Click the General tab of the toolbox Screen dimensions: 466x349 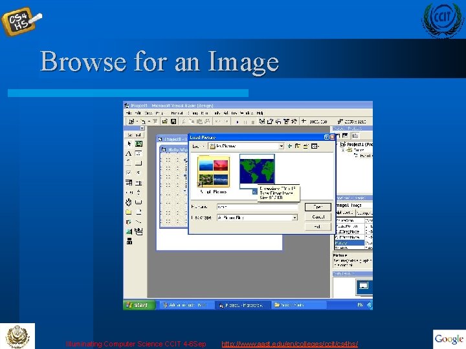[134, 134]
